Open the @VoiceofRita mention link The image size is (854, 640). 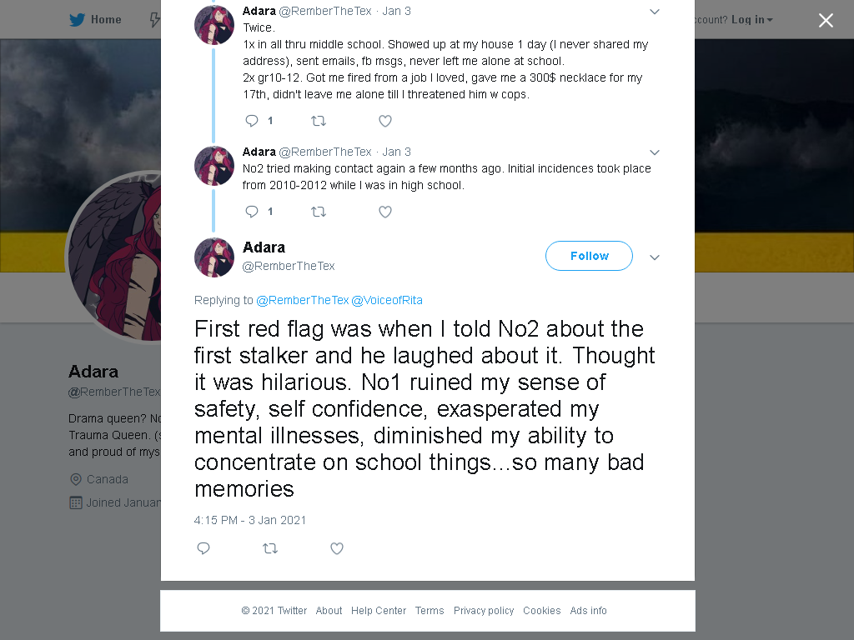[387, 300]
